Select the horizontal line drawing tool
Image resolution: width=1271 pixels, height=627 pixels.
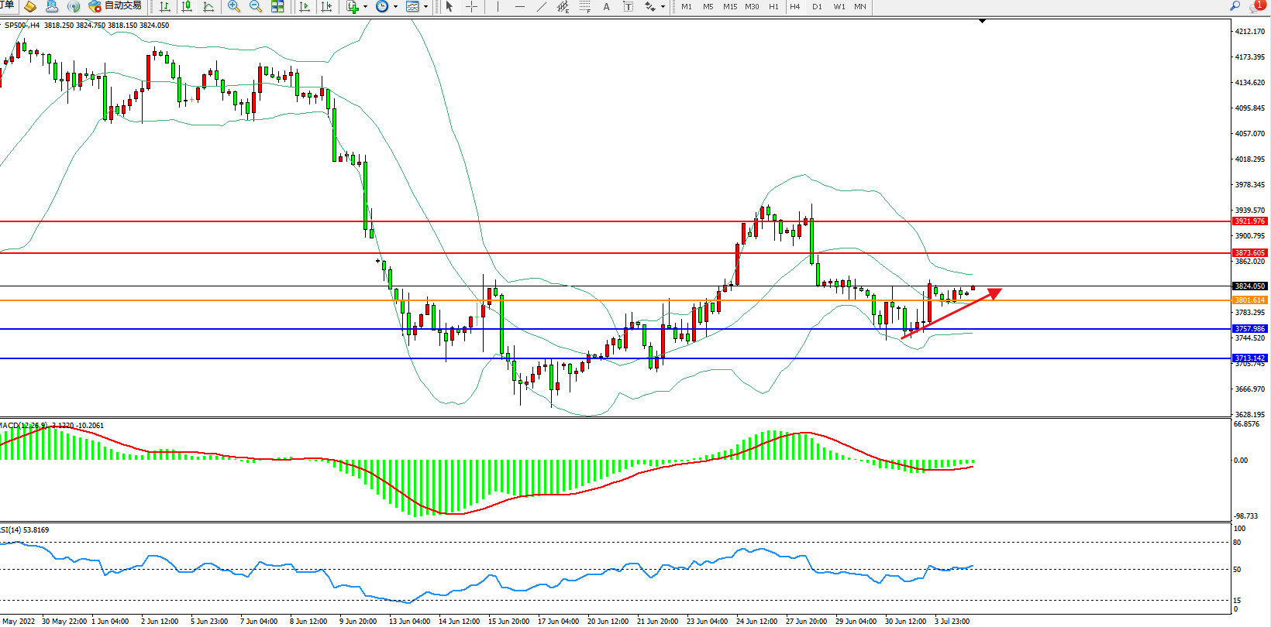pos(519,7)
